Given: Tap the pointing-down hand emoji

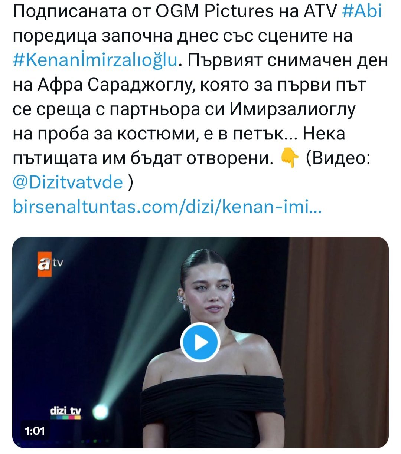Looking at the screenshot, I should [x=290, y=158].
